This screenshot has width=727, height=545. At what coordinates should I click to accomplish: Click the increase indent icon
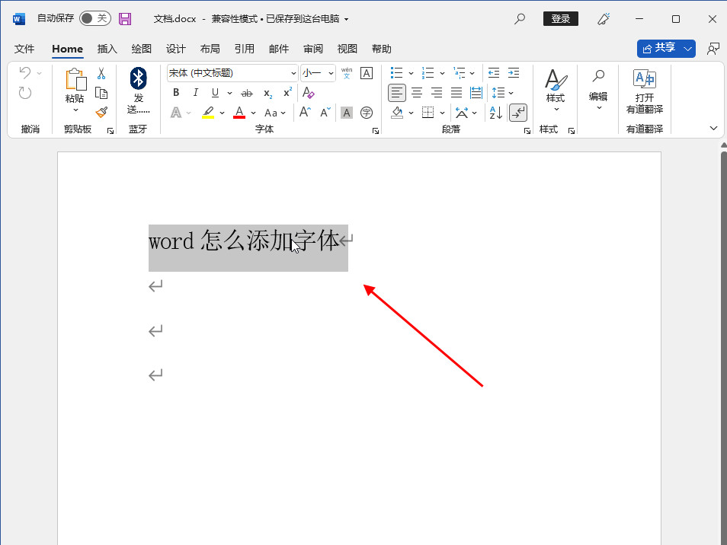pyautogui.click(x=514, y=73)
